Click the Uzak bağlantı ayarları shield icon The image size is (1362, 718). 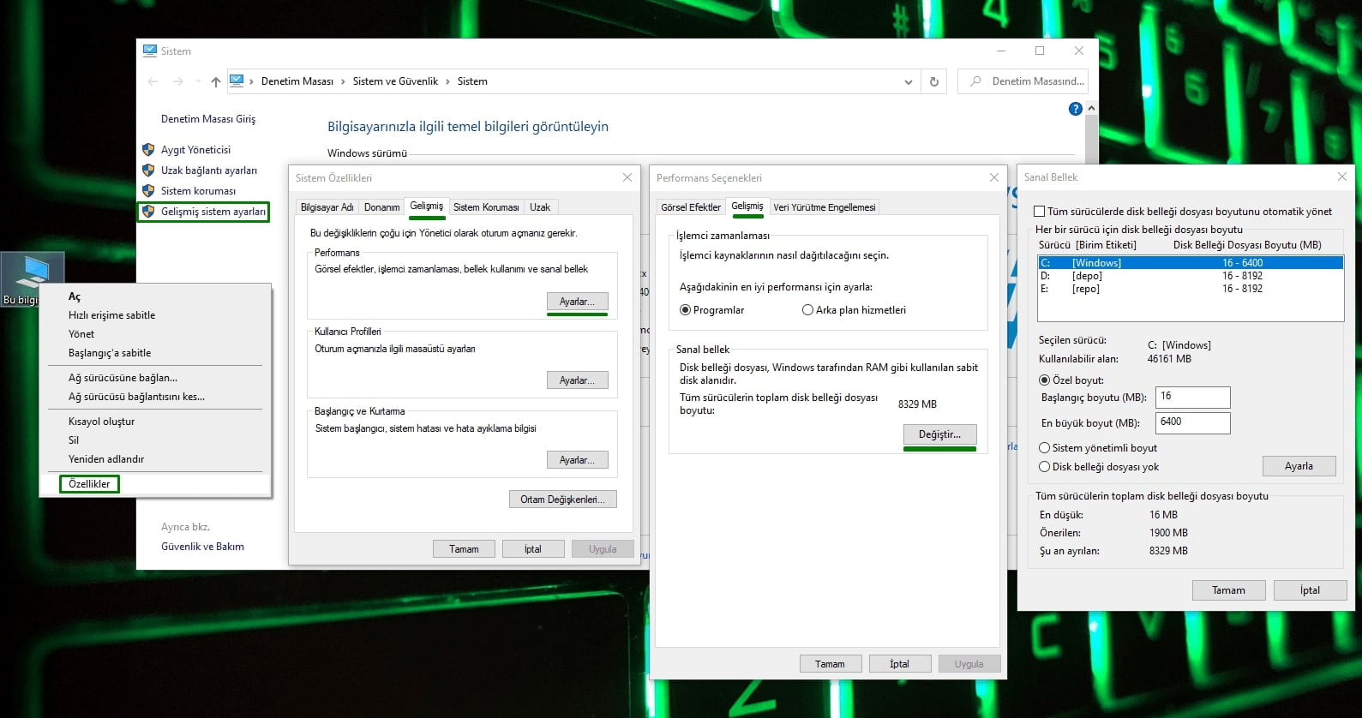click(148, 171)
